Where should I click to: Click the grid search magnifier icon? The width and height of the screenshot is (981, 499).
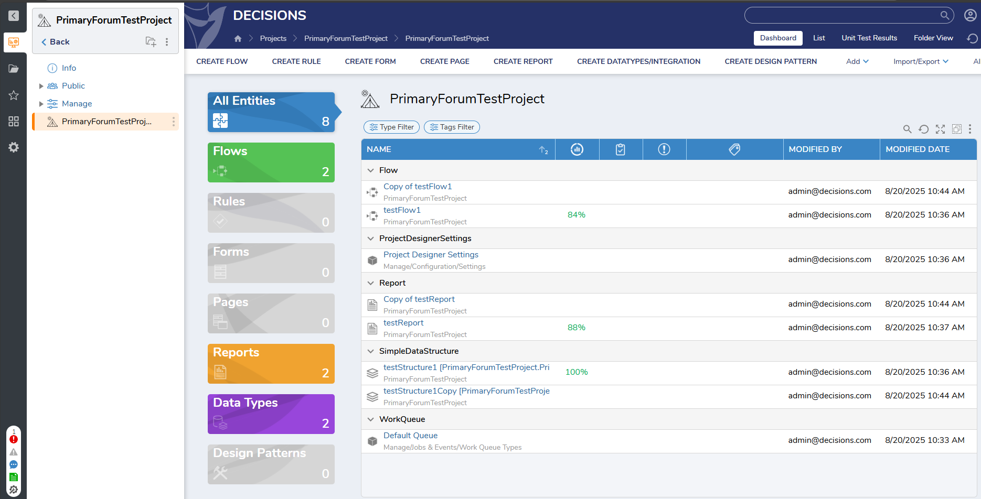point(907,129)
